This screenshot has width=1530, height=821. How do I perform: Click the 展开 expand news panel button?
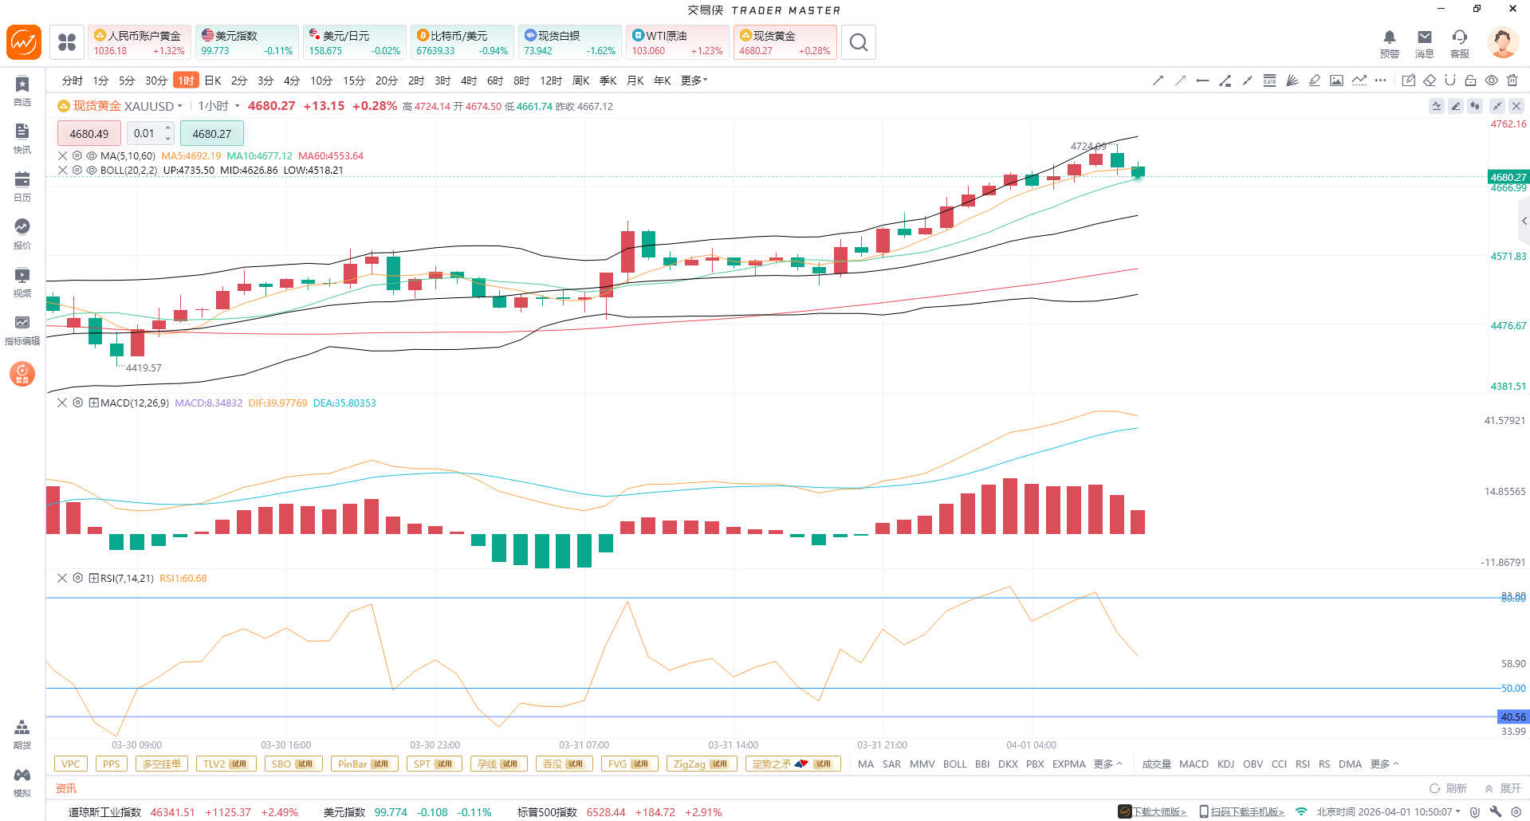[1503, 788]
